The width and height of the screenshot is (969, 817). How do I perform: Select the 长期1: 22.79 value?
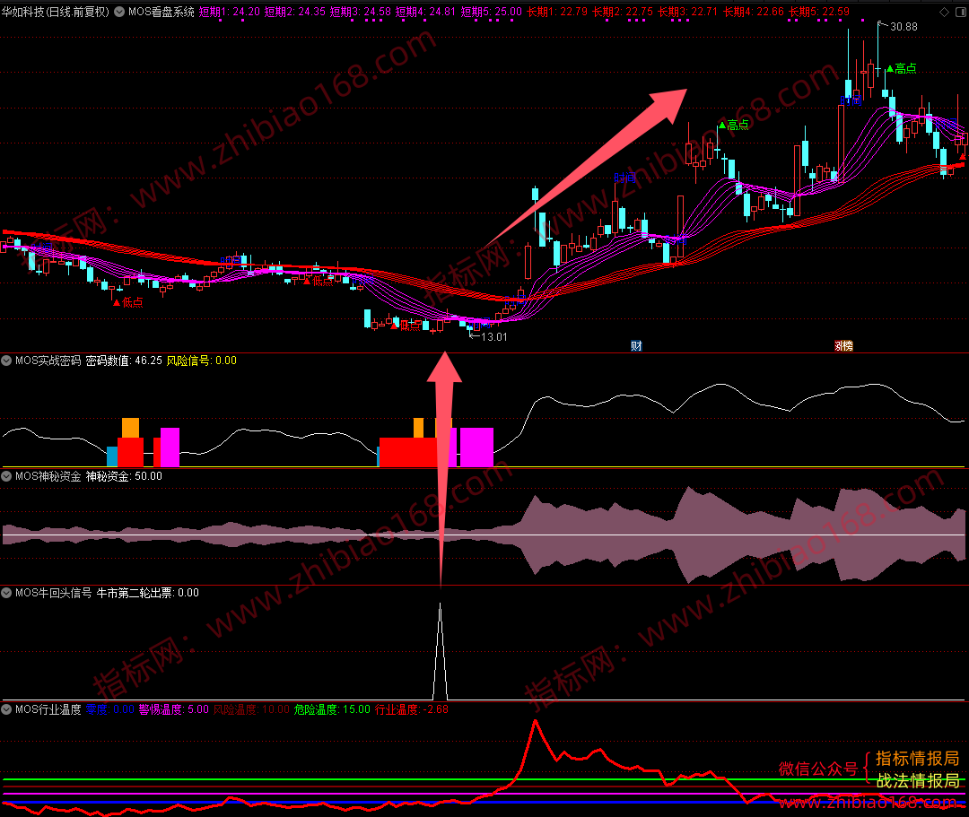click(x=557, y=12)
